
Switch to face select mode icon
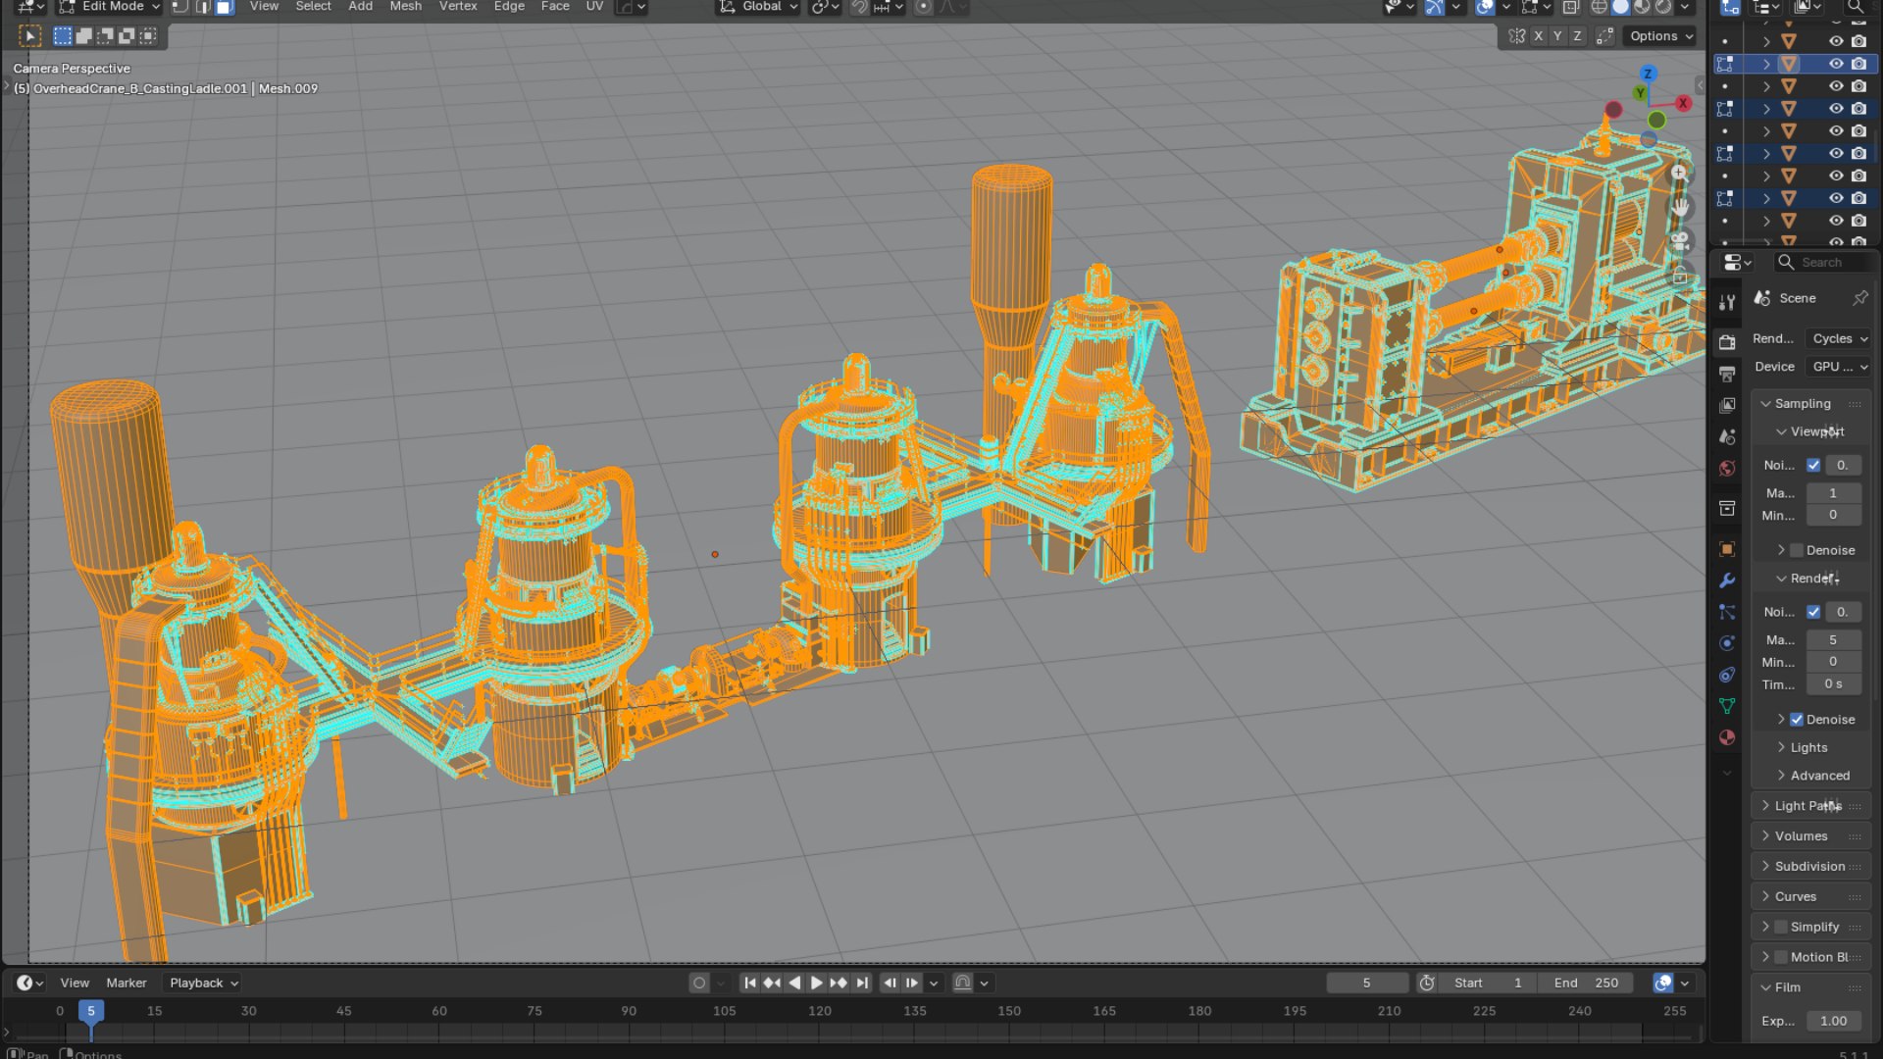pos(225,7)
